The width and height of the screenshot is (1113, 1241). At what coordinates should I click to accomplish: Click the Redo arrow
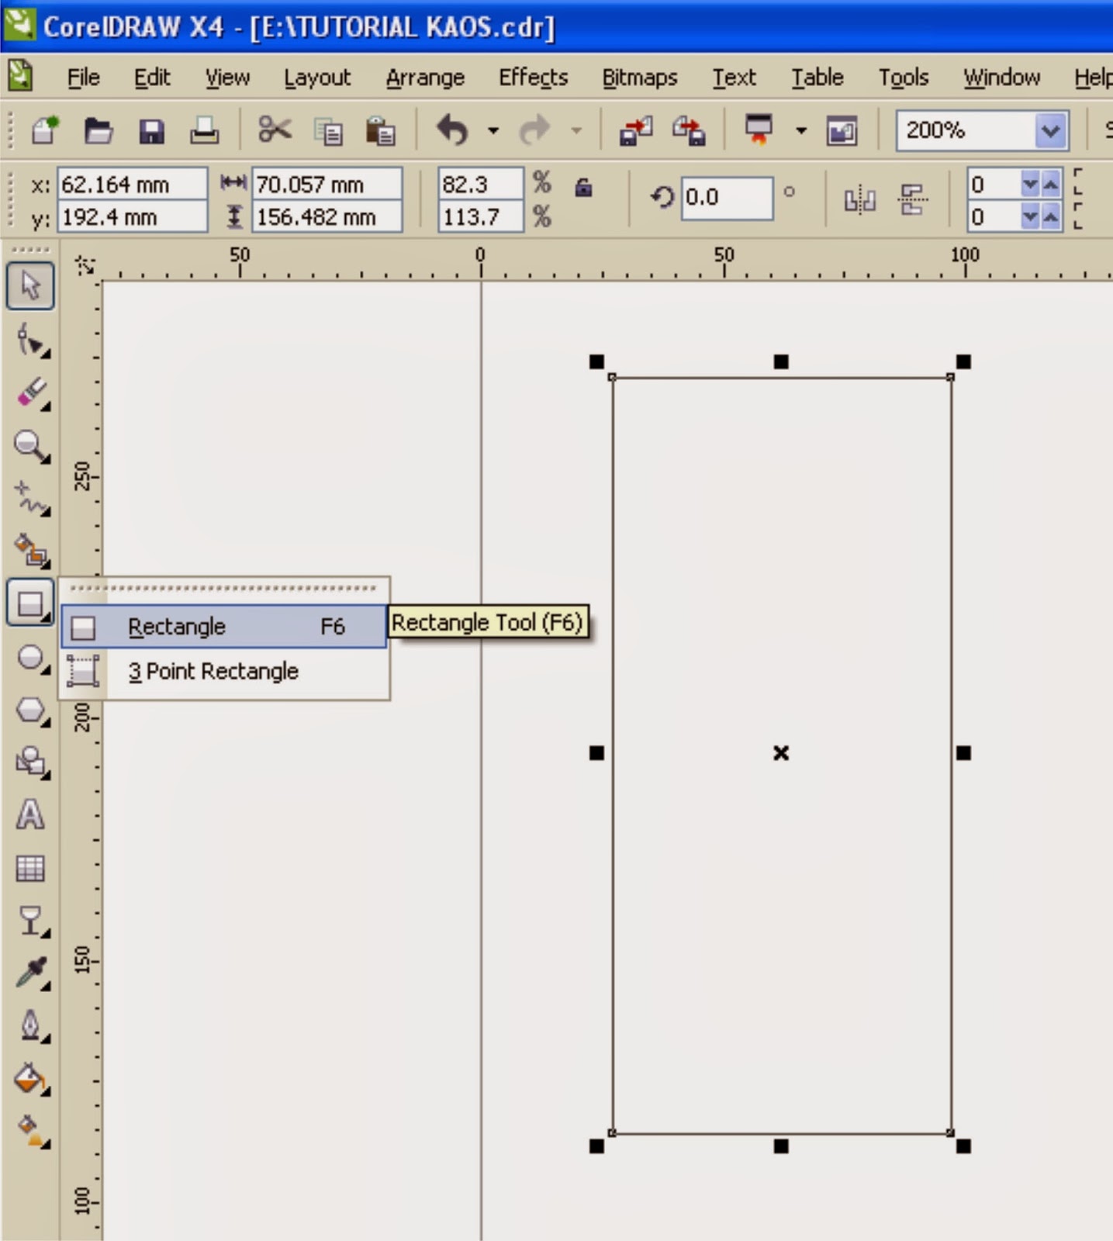pos(535,130)
